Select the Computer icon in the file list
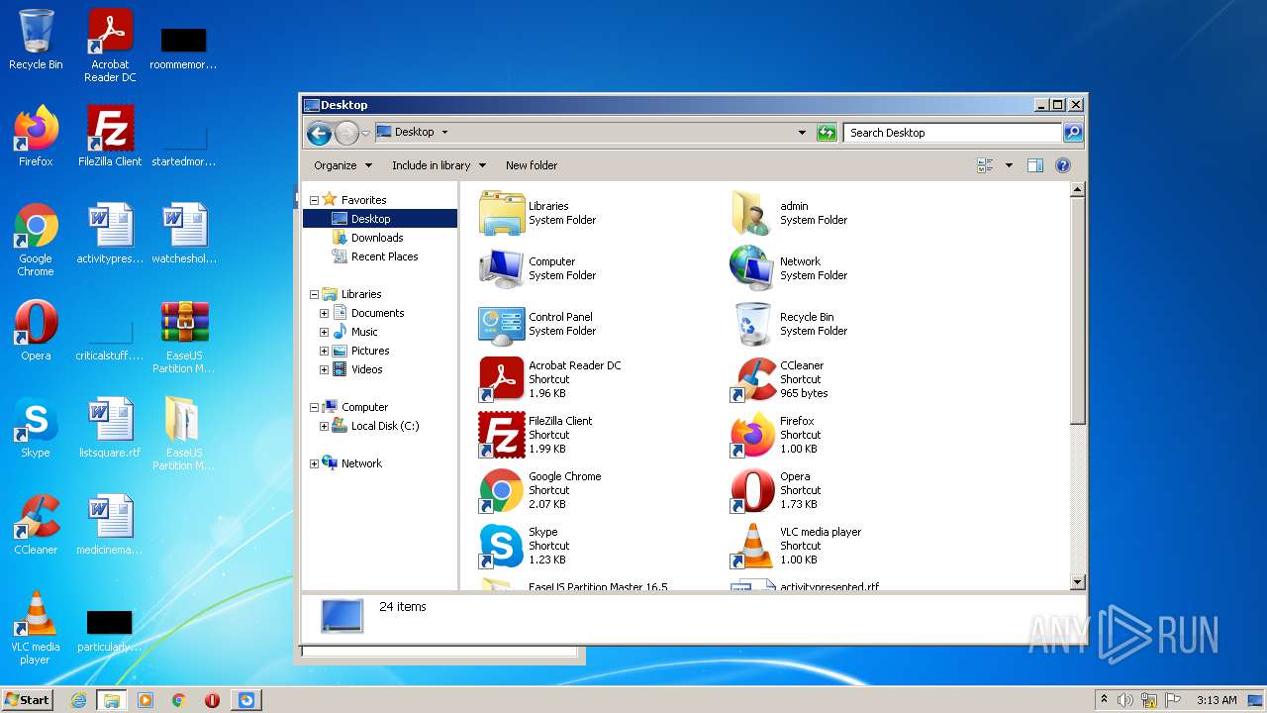 (x=502, y=268)
